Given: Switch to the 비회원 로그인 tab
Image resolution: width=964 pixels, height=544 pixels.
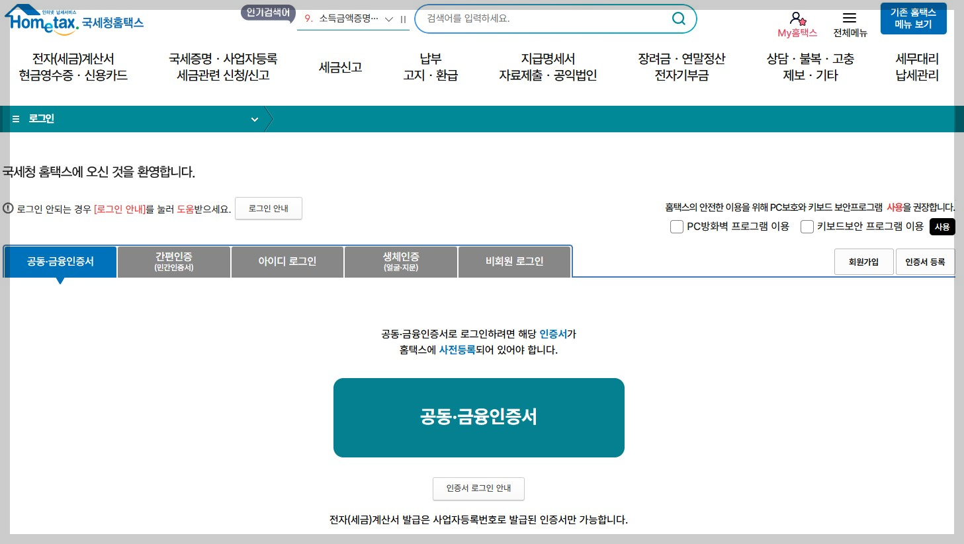Looking at the screenshot, I should point(514,261).
